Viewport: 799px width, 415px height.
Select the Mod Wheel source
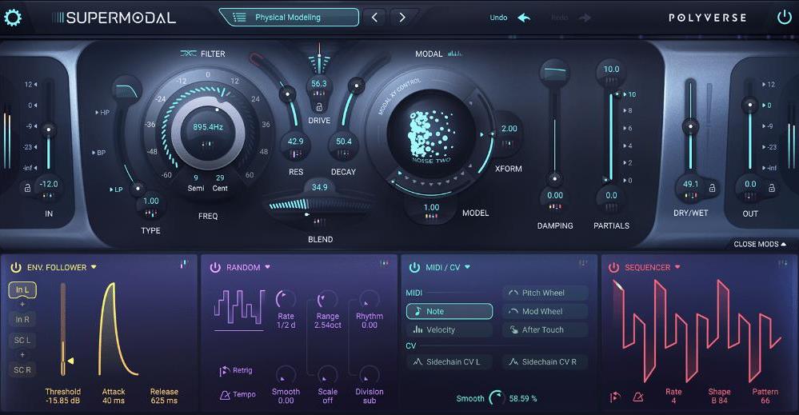(545, 311)
